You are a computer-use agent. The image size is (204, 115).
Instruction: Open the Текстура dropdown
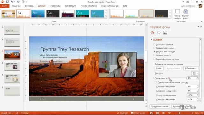pos(195,73)
